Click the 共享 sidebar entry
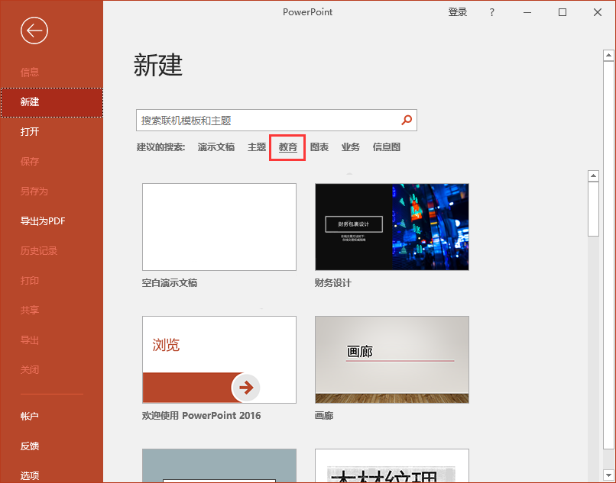The width and height of the screenshot is (616, 483). [29, 310]
